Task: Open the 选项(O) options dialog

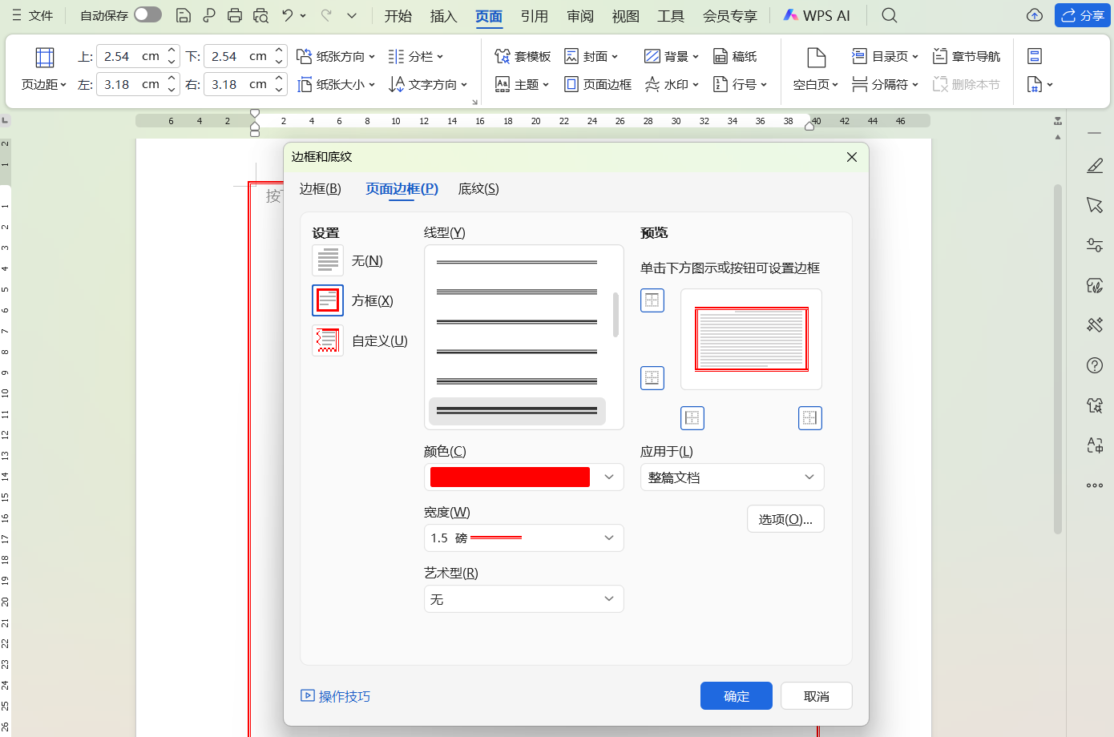Action: pyautogui.click(x=785, y=518)
